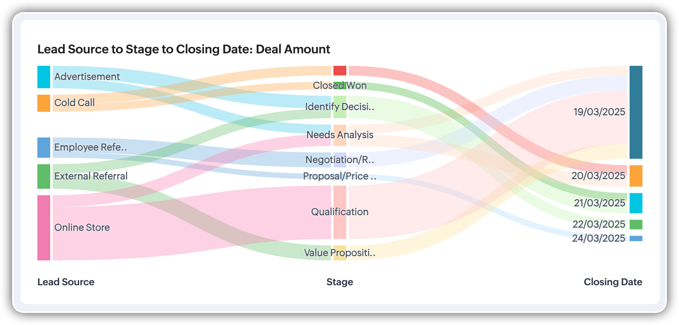The image size is (679, 325).
Task: Click the red node at top of Stage column
Action: (339, 71)
